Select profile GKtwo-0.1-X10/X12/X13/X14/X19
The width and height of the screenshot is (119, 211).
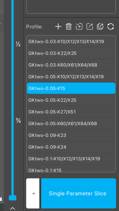pos(71,158)
